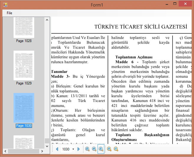Image resolution: width=194 pixels, height=157 pixels.
Task: Click the page number field showing 1030
Action: (66, 149)
